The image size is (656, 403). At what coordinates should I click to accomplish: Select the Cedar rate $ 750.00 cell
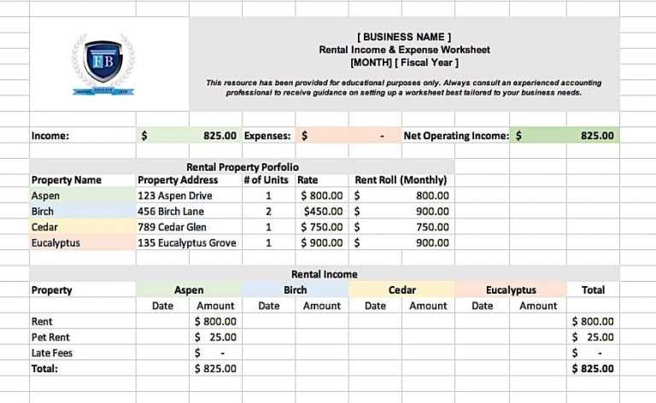pos(322,227)
